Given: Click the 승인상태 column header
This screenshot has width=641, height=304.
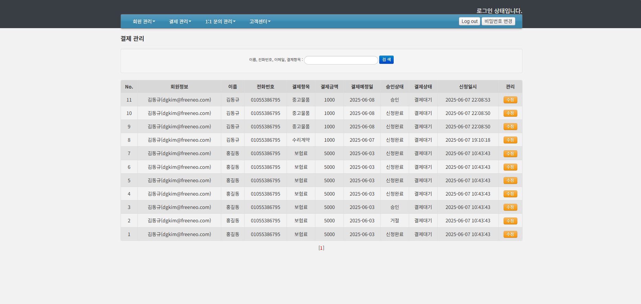Looking at the screenshot, I should tap(395, 87).
